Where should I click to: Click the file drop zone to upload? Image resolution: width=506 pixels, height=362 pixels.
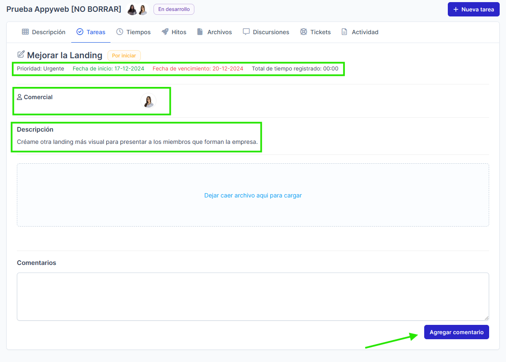[x=253, y=195]
